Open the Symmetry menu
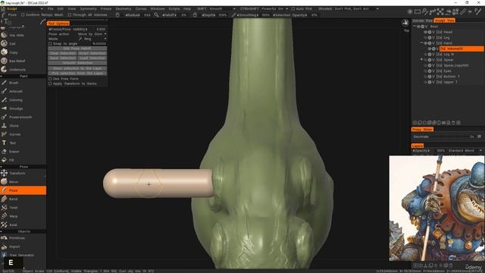This screenshot has width=485, height=273. coord(88,9)
